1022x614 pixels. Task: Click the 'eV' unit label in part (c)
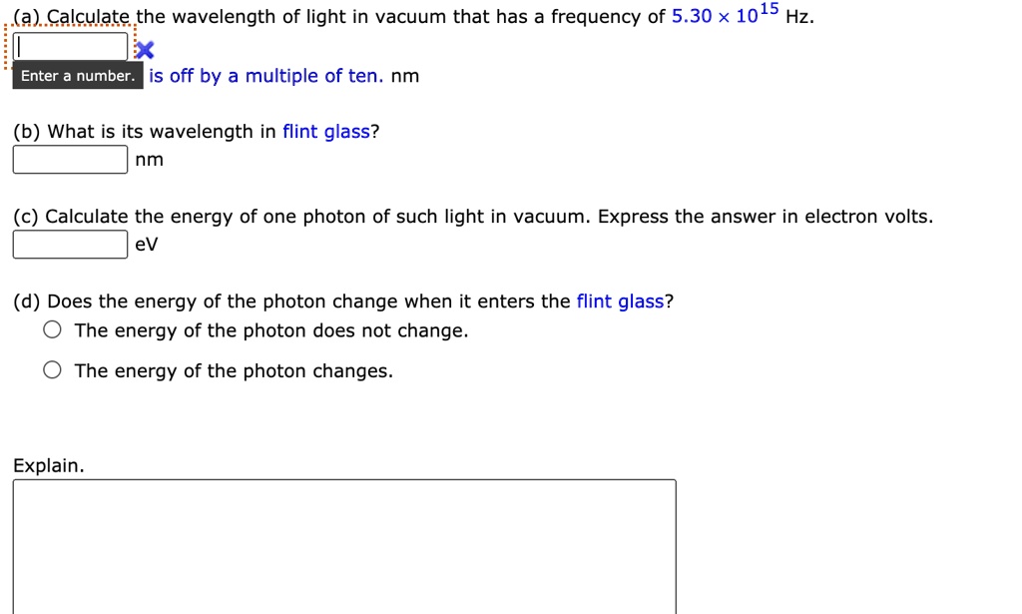pyautogui.click(x=145, y=243)
